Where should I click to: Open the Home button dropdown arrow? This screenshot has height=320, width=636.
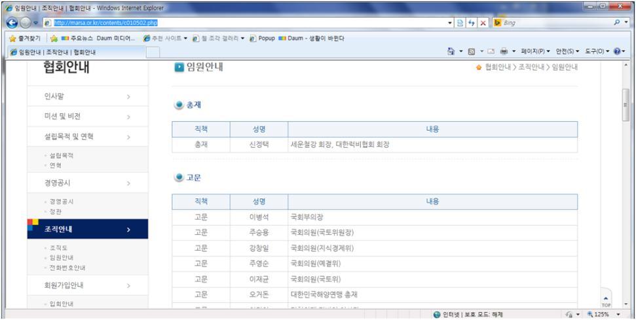click(x=461, y=52)
